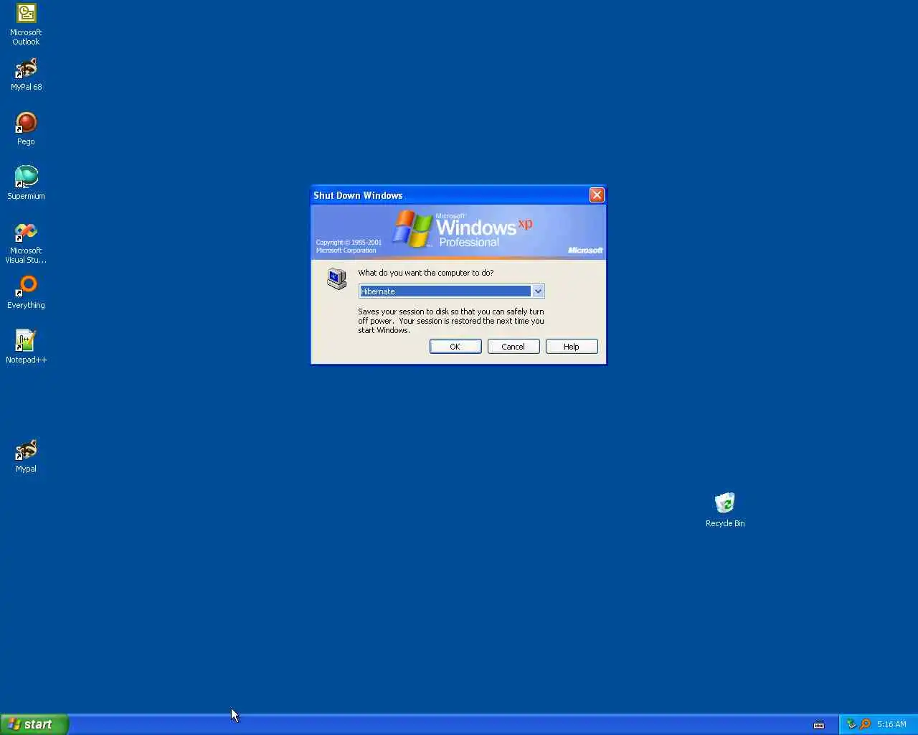The height and width of the screenshot is (735, 918).
Task: Select the Mypal desktop shortcut
Action: (x=26, y=457)
